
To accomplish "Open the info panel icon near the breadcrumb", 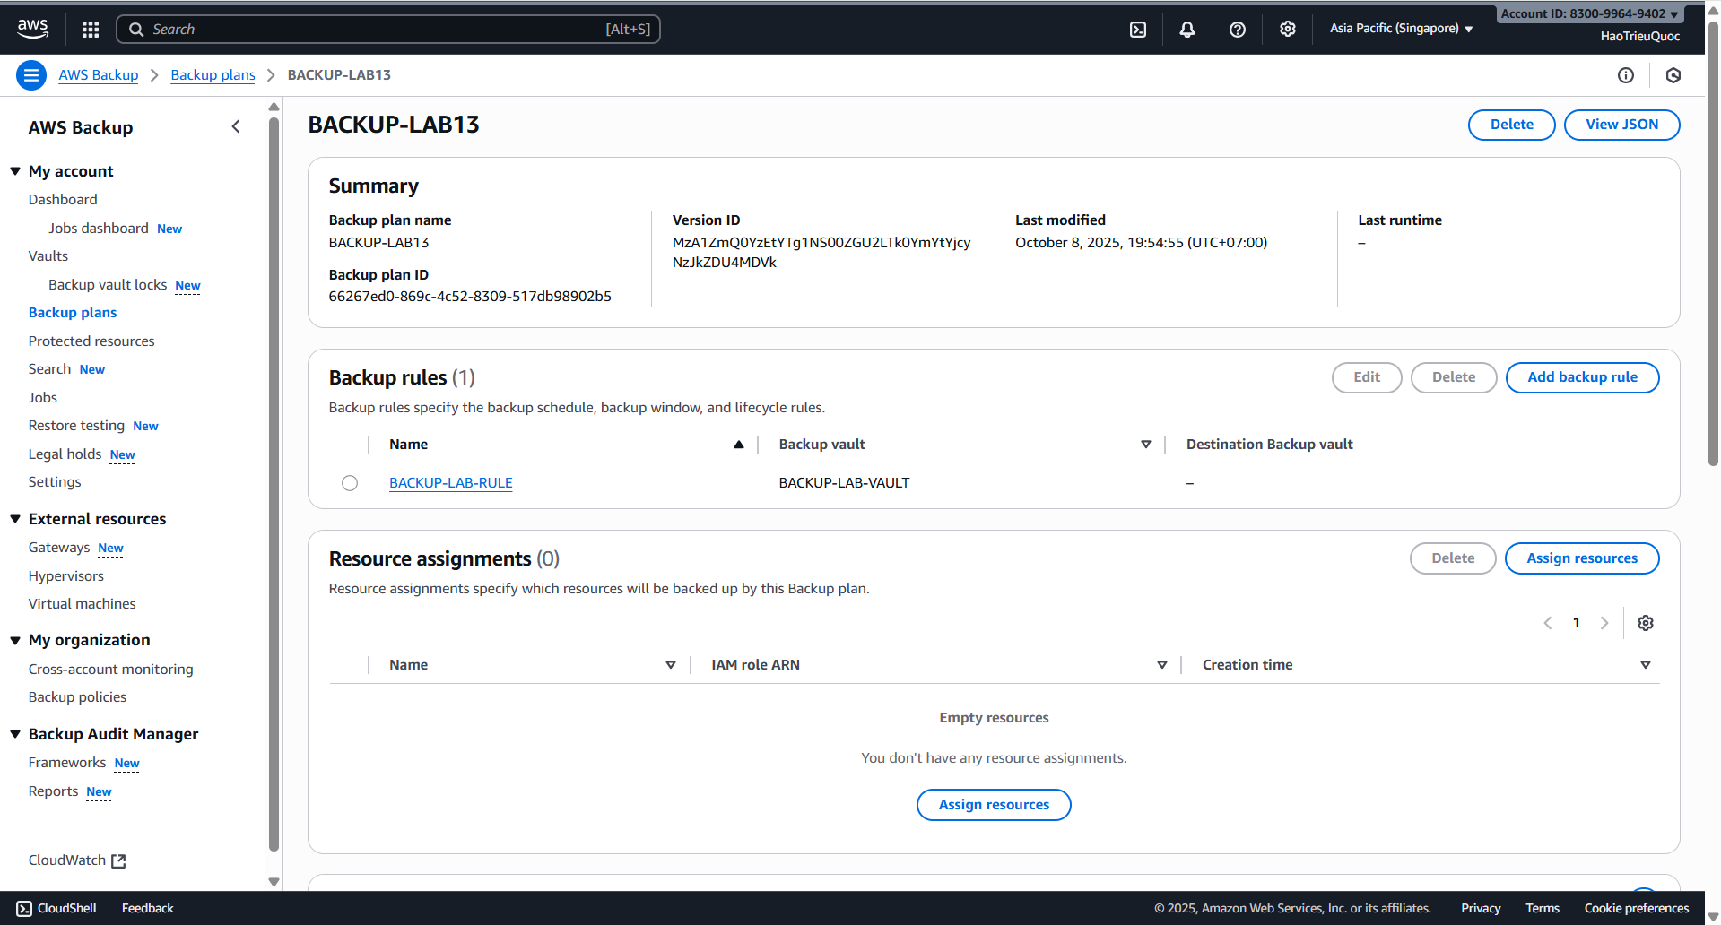I will point(1626,75).
